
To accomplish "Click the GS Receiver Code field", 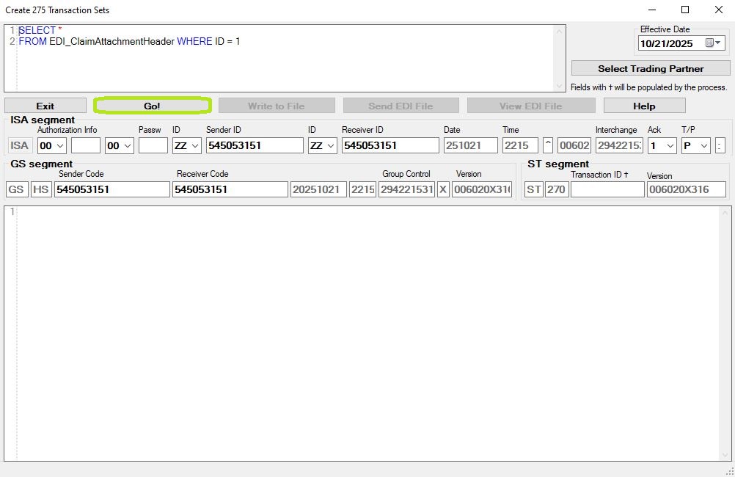I will [x=230, y=189].
